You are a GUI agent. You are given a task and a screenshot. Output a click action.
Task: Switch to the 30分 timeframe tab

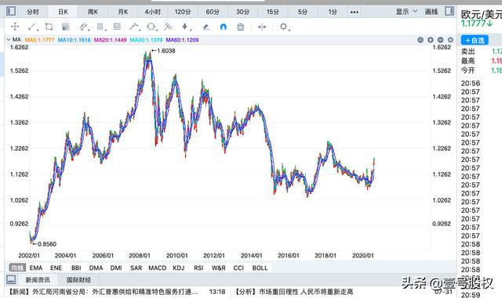coord(242,12)
